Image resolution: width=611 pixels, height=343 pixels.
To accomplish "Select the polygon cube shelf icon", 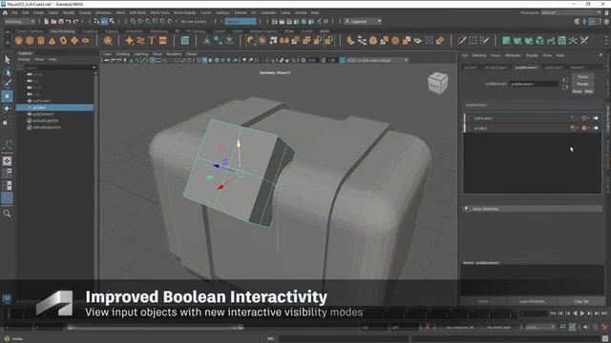I will point(30,40).
